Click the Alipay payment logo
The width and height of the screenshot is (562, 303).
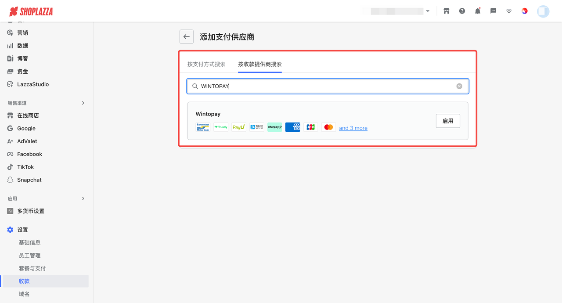pos(257,127)
